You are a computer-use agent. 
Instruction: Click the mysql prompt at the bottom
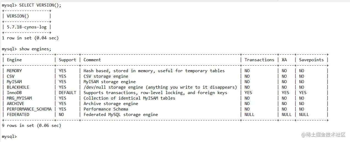click(x=9, y=137)
